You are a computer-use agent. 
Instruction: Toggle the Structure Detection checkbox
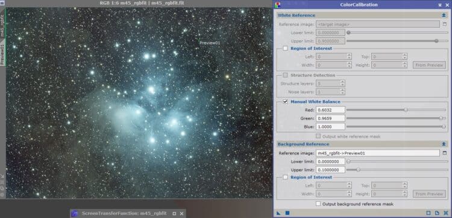(x=285, y=75)
